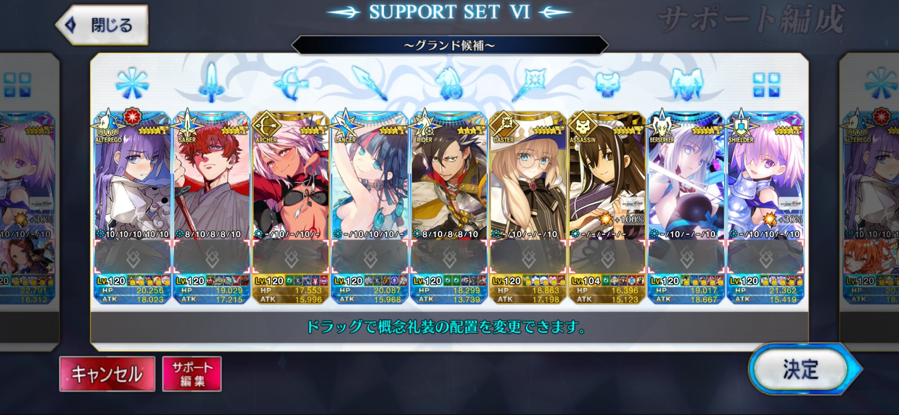This screenshot has width=899, height=415.
Task: Open the red-haired Saber servant card
Action: [x=212, y=175]
